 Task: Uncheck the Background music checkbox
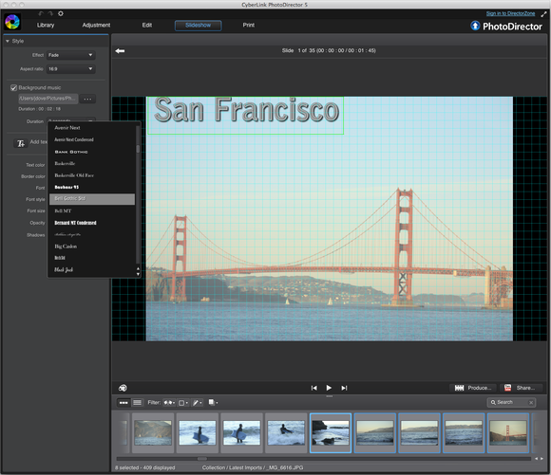pyautogui.click(x=13, y=88)
